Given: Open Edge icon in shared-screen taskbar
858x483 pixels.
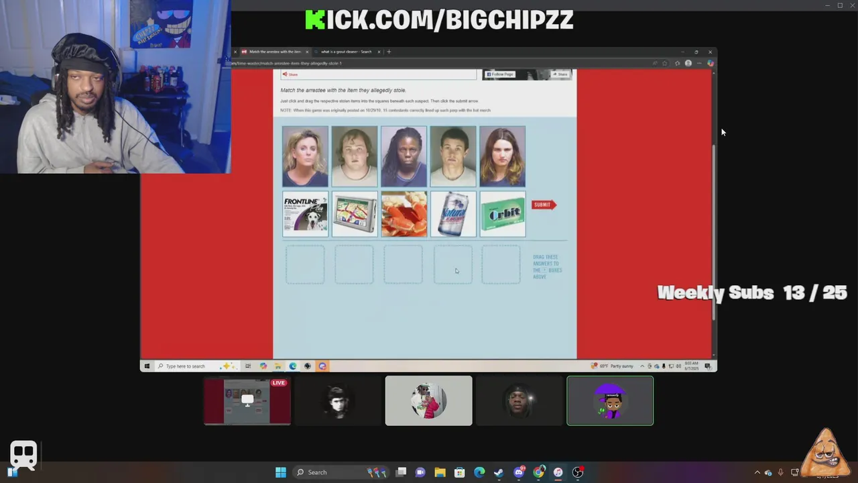Looking at the screenshot, I should pyautogui.click(x=293, y=366).
